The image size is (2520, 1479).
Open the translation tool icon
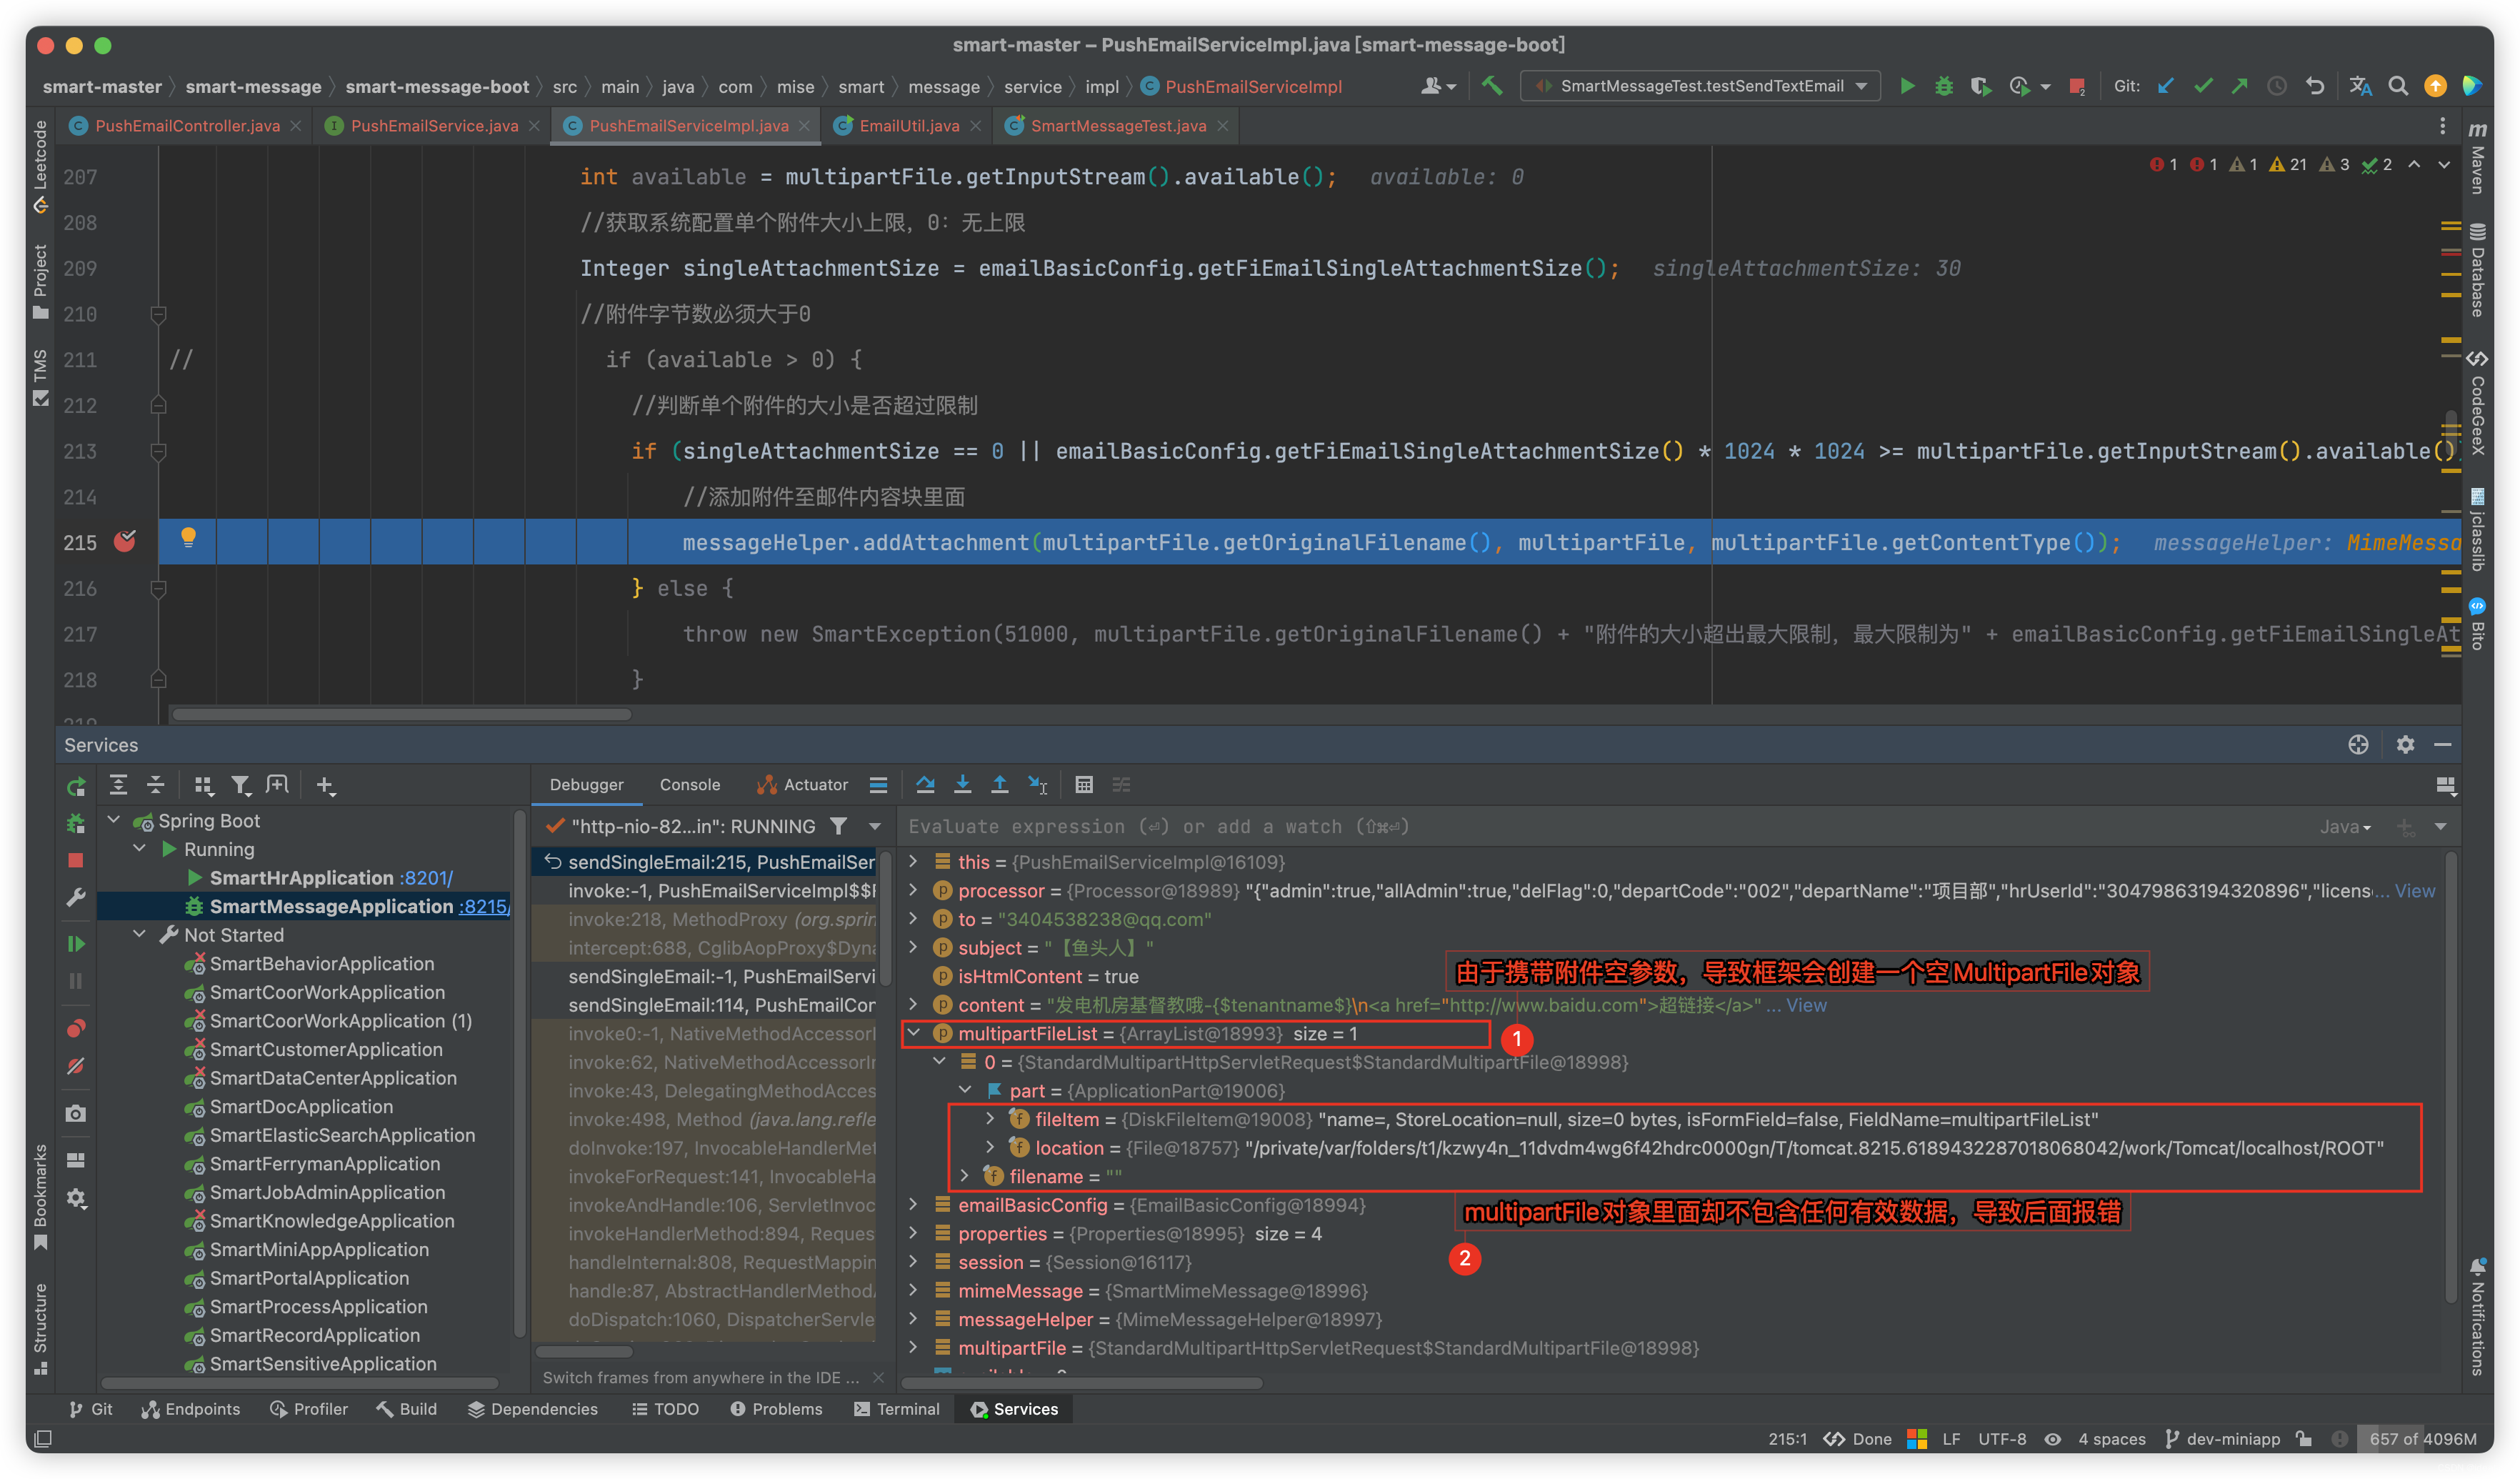tap(2361, 86)
